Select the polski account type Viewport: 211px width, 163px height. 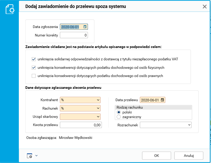click(119, 112)
